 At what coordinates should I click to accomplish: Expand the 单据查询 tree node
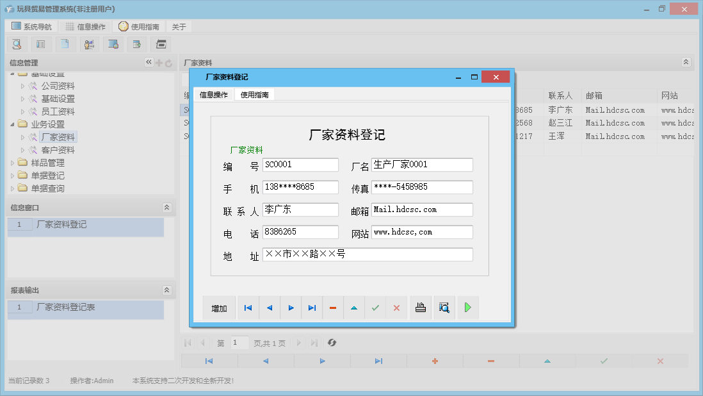click(10, 188)
